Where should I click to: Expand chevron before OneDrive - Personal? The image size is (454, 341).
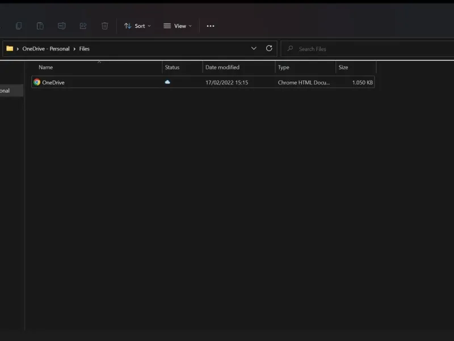(x=18, y=49)
